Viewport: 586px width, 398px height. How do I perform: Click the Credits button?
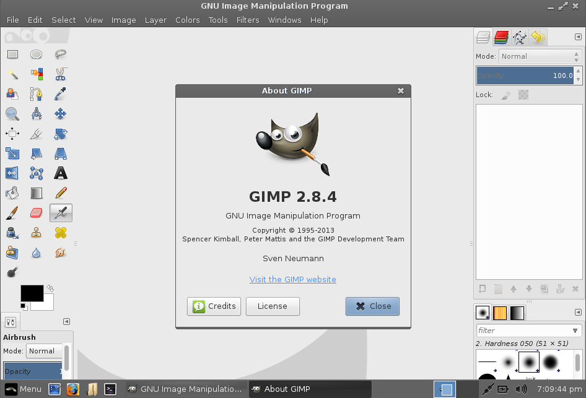(x=214, y=306)
